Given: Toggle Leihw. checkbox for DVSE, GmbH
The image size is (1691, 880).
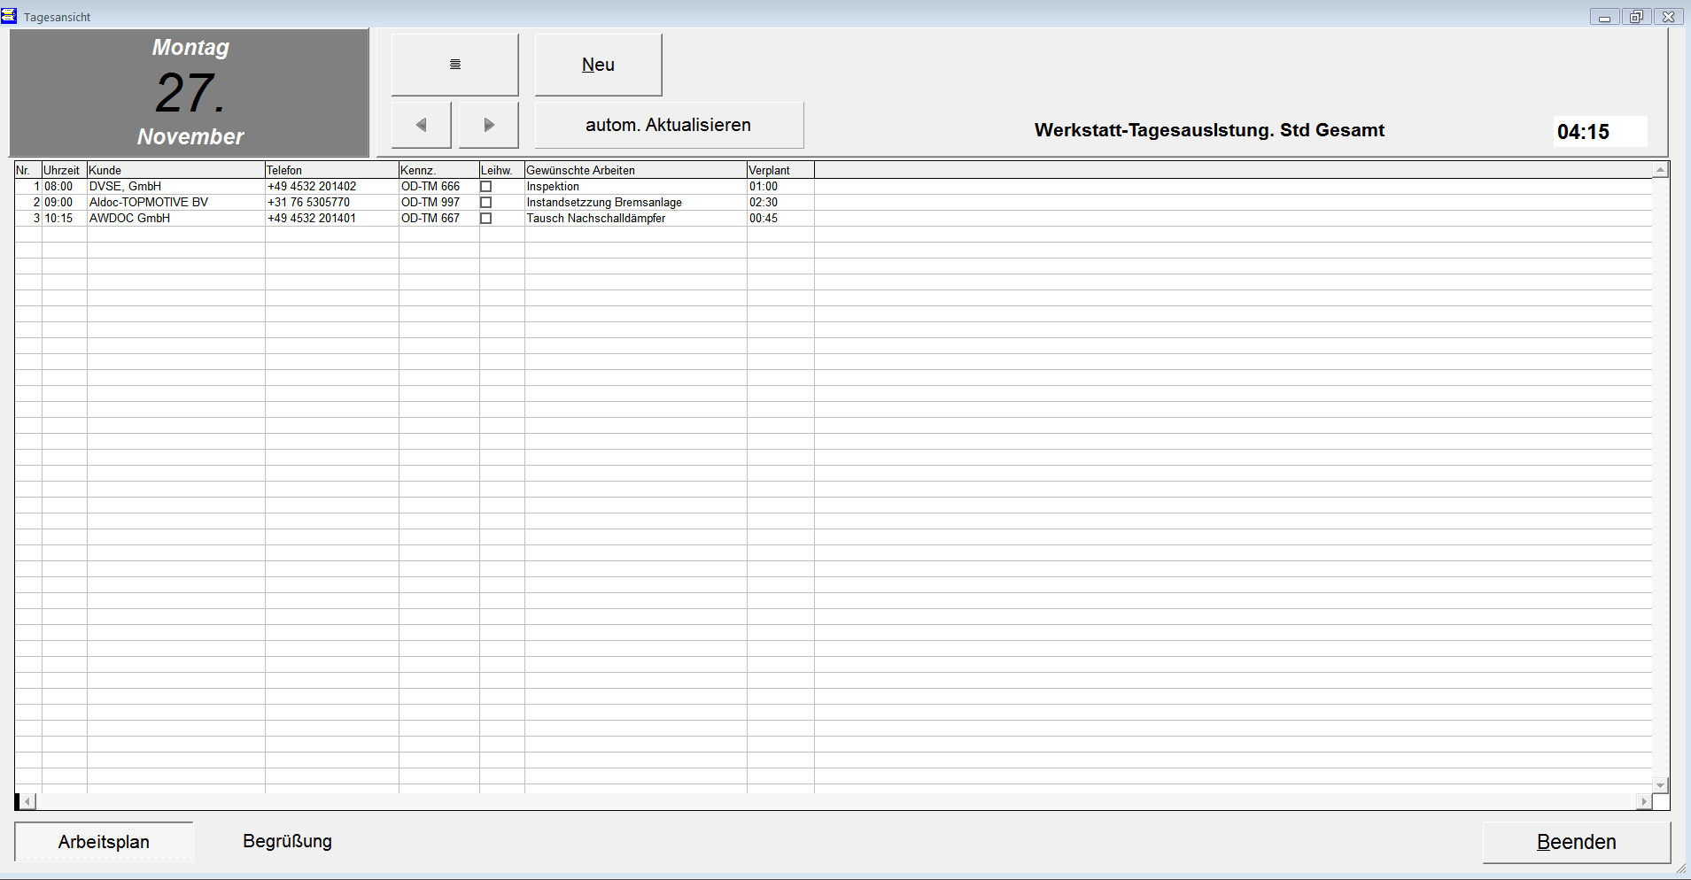Looking at the screenshot, I should (485, 187).
